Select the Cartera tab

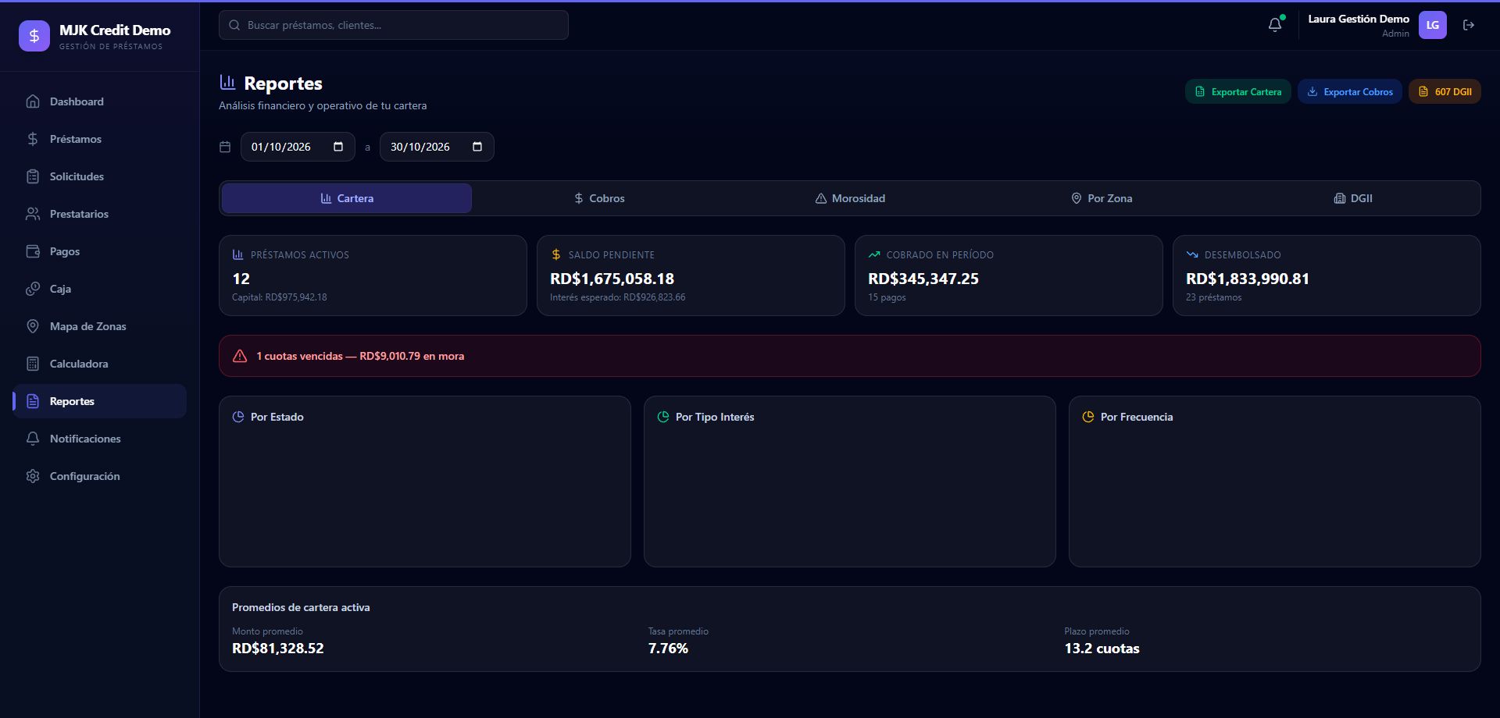(347, 198)
